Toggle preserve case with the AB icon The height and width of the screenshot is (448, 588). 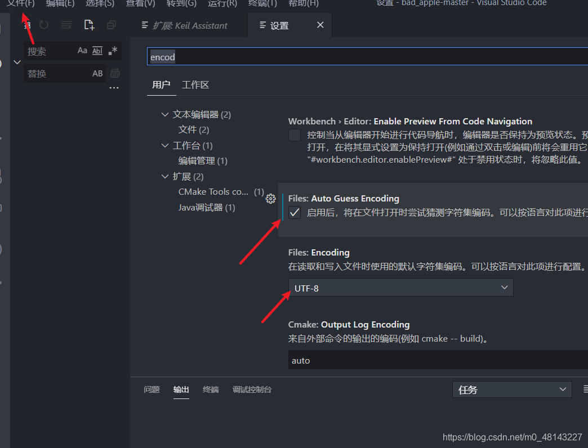coord(99,73)
